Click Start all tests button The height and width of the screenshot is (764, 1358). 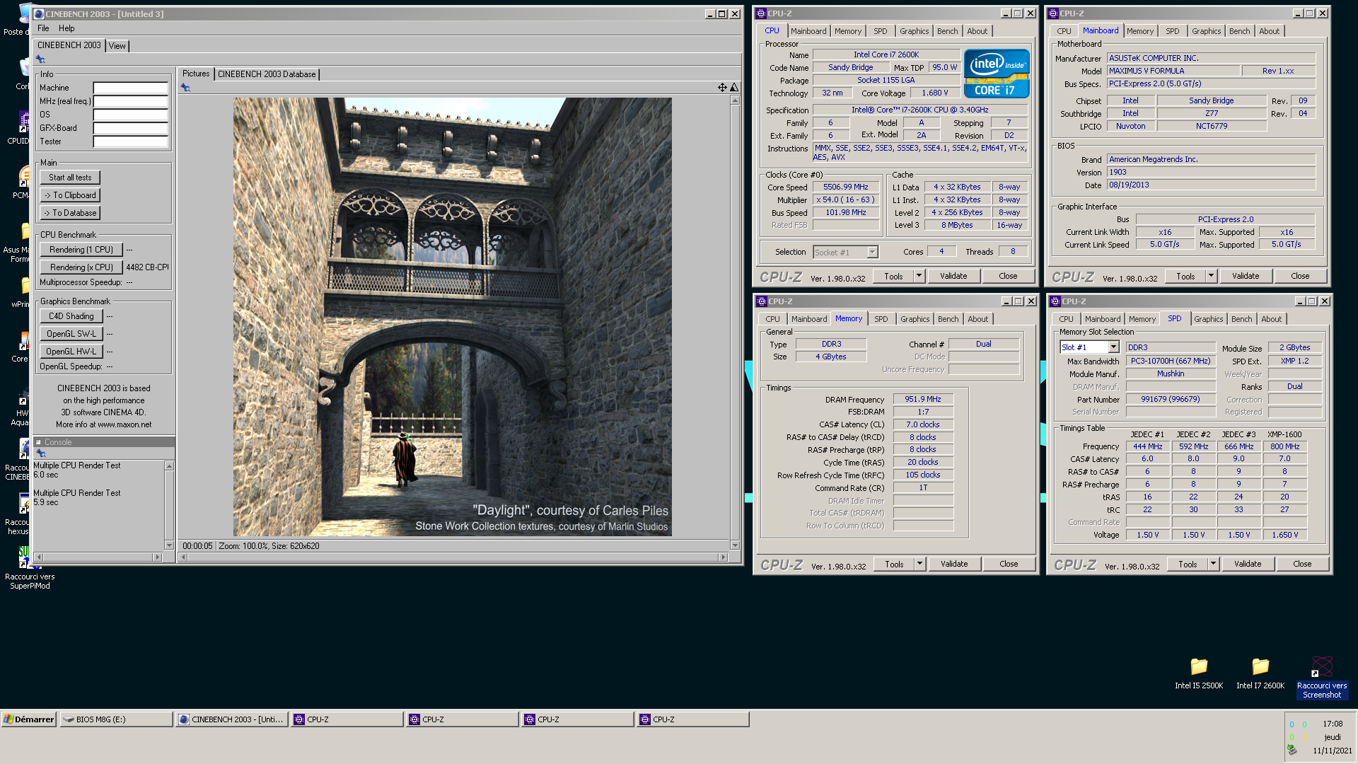pyautogui.click(x=70, y=178)
